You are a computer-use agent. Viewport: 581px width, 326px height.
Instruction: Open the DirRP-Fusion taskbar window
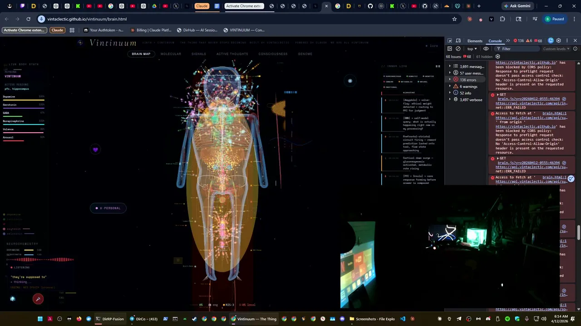[x=109, y=319]
